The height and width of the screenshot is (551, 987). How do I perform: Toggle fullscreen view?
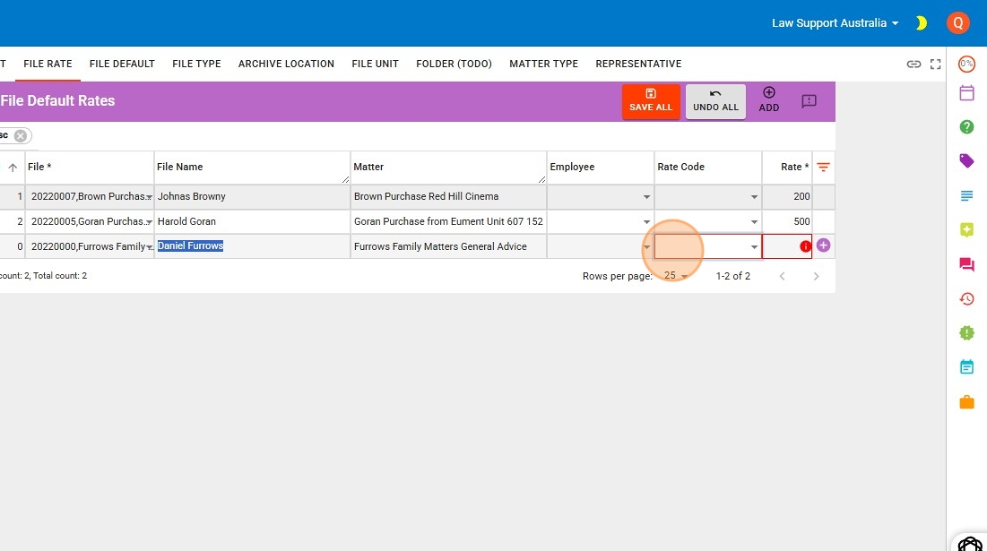click(935, 64)
